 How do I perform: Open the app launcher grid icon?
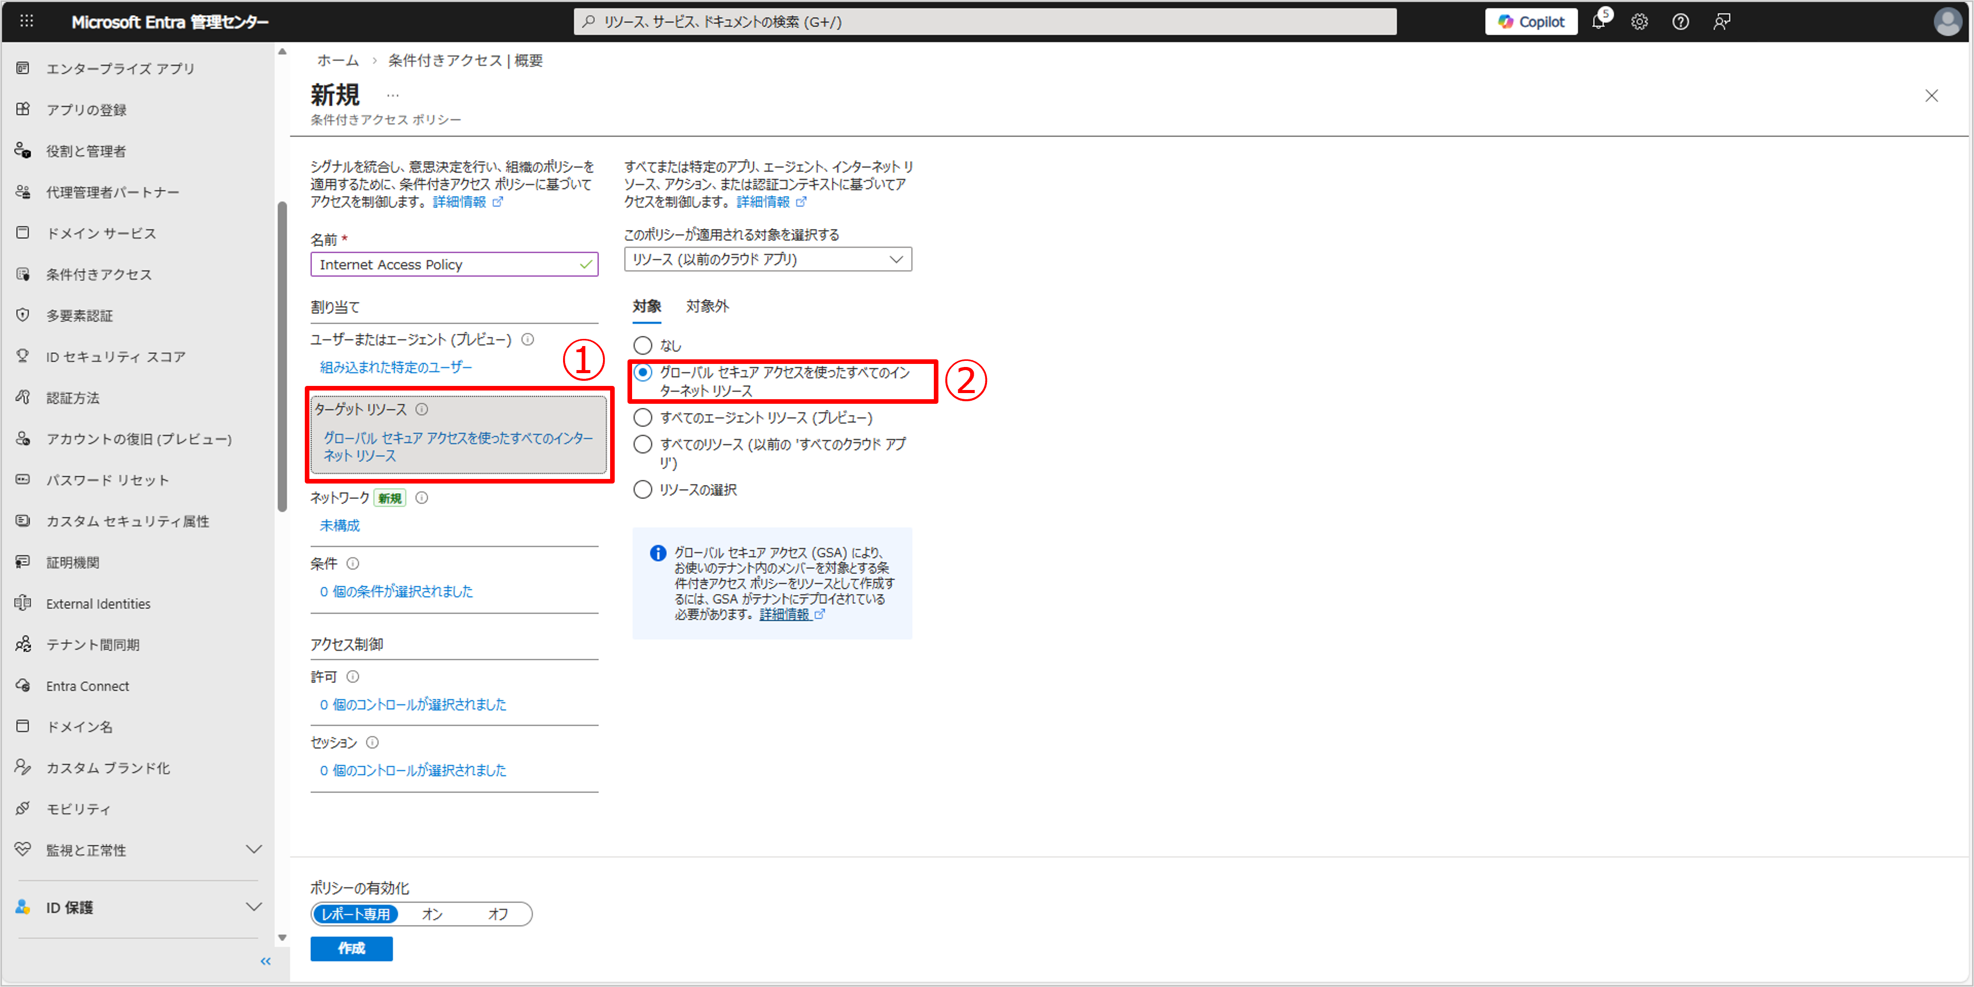point(27,21)
